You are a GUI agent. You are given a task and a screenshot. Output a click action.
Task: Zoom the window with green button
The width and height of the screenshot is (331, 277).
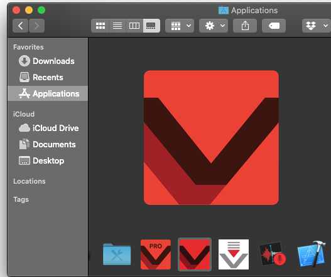41,10
